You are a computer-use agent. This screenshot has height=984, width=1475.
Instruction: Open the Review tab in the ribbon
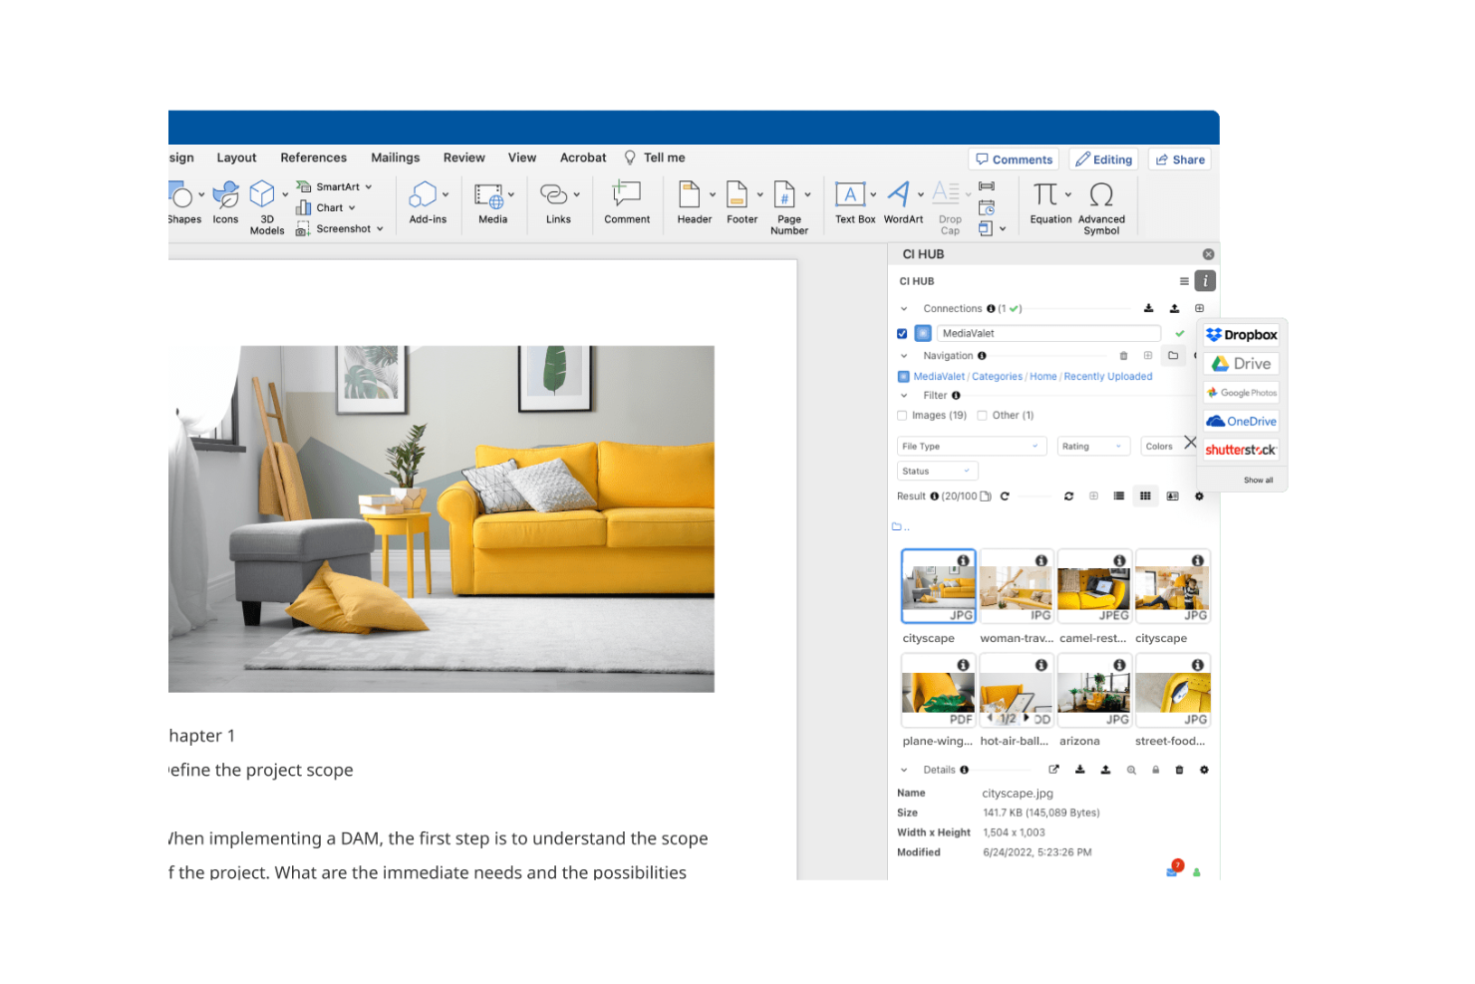[x=463, y=157]
